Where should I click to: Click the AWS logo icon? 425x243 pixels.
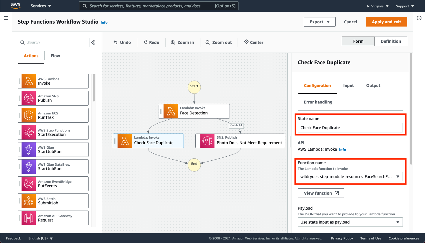tap(16, 6)
